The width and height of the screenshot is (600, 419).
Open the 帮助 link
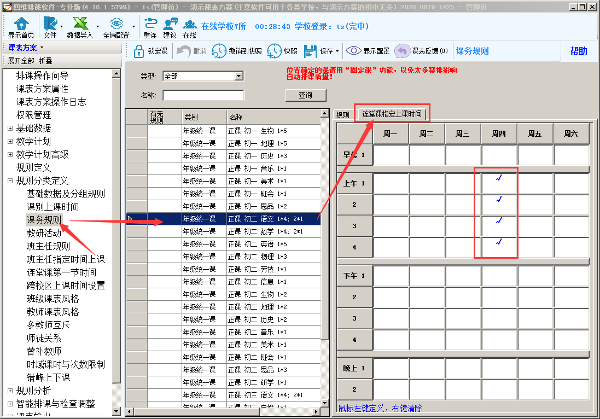point(578,51)
